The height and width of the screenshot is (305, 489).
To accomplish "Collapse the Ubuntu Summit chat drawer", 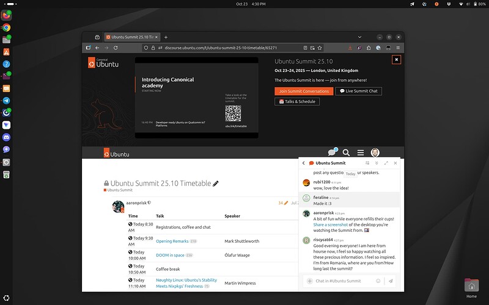I will pyautogui.click(x=377, y=163).
